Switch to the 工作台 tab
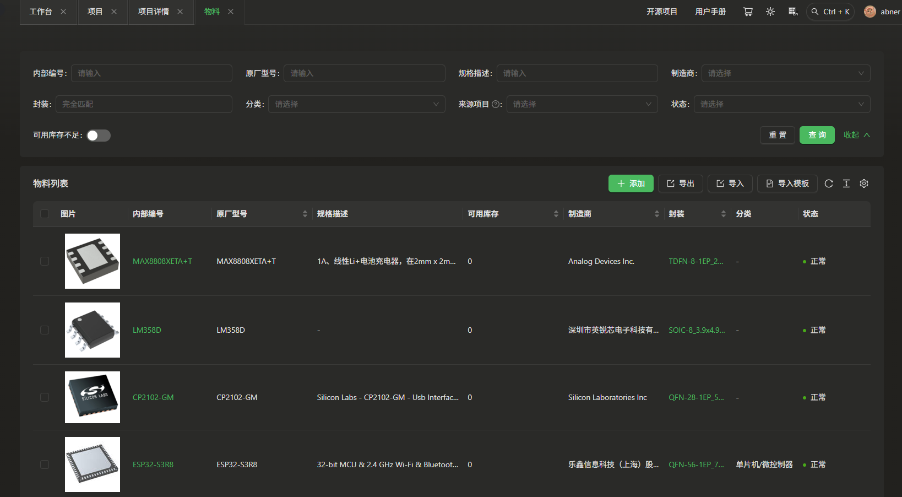The height and width of the screenshot is (497, 902). click(40, 12)
